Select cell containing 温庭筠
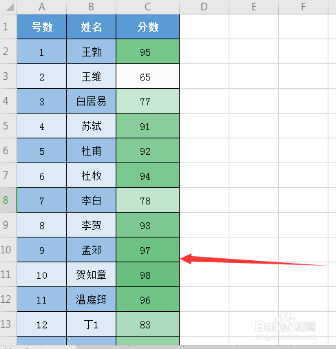 point(92,299)
